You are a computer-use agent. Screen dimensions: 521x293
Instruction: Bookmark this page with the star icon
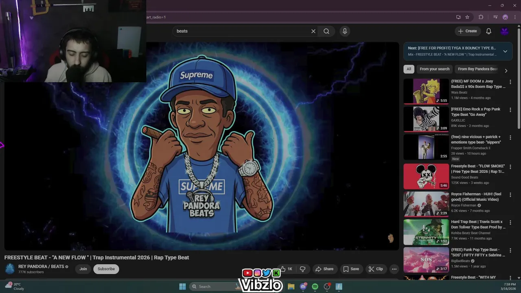click(467, 17)
